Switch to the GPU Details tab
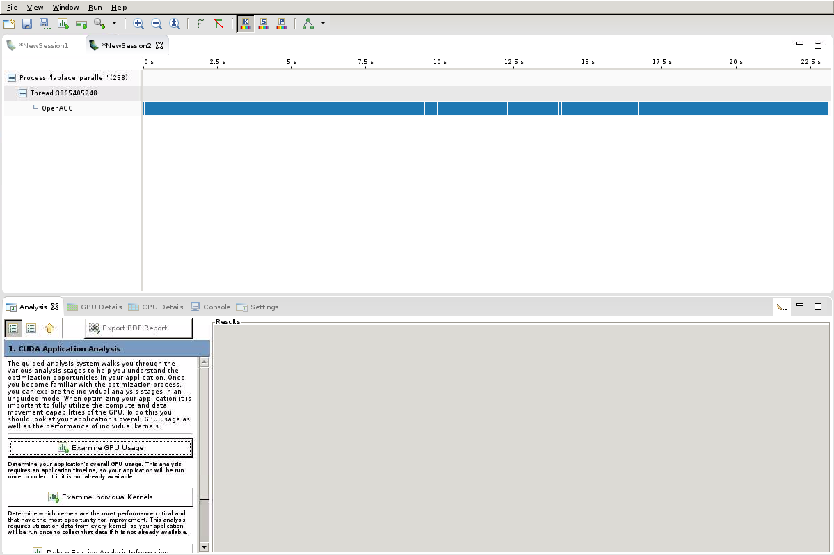 tap(95, 307)
